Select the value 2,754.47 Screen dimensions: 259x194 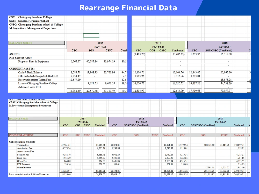tap(75, 76)
